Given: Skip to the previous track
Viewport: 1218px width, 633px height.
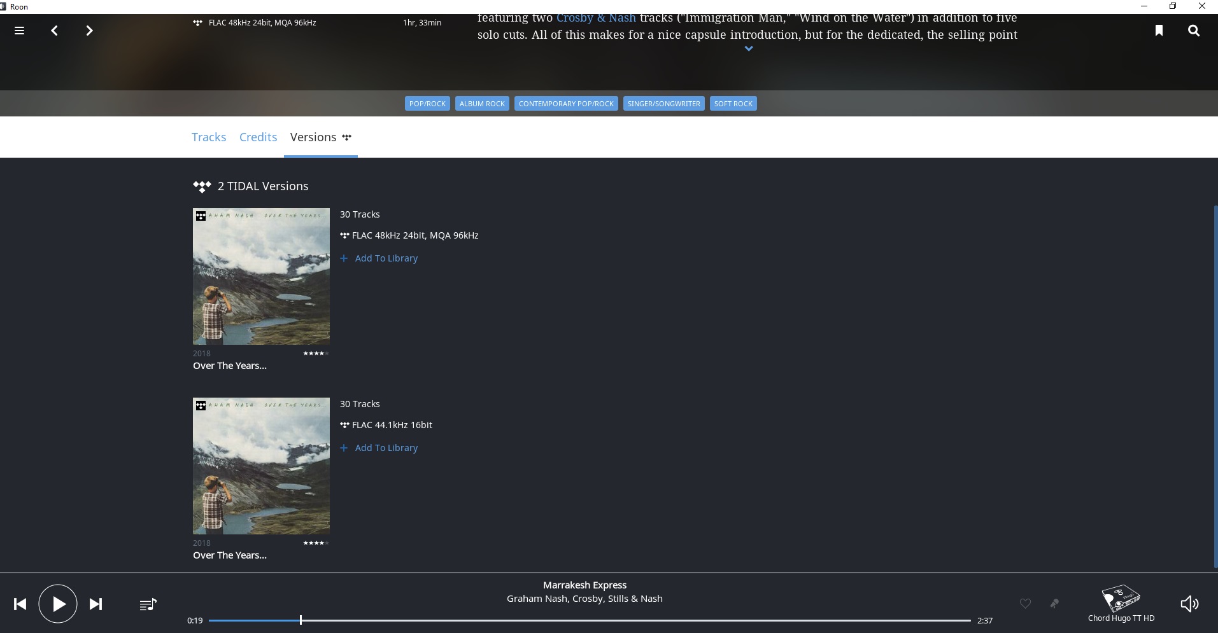Looking at the screenshot, I should pyautogui.click(x=20, y=604).
